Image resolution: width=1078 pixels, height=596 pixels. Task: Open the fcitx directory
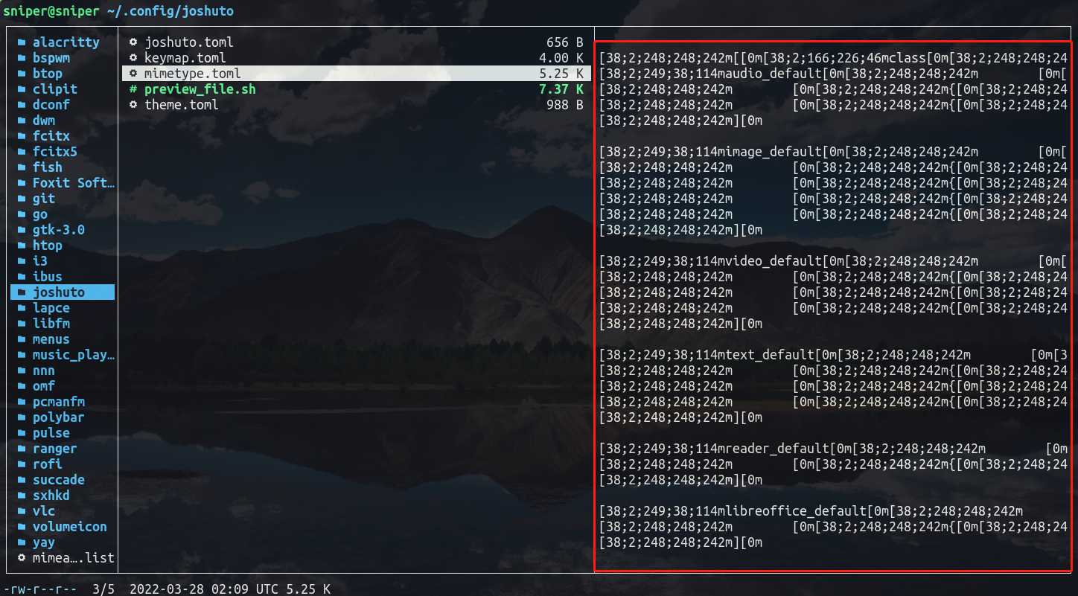51,136
